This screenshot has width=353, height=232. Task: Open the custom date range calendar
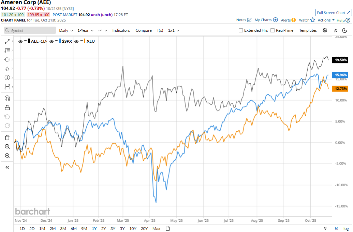[x=168, y=229]
